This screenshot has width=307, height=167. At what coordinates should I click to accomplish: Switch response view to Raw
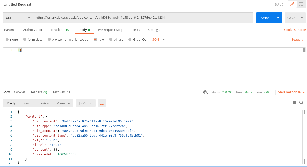pyautogui.click(x=27, y=103)
